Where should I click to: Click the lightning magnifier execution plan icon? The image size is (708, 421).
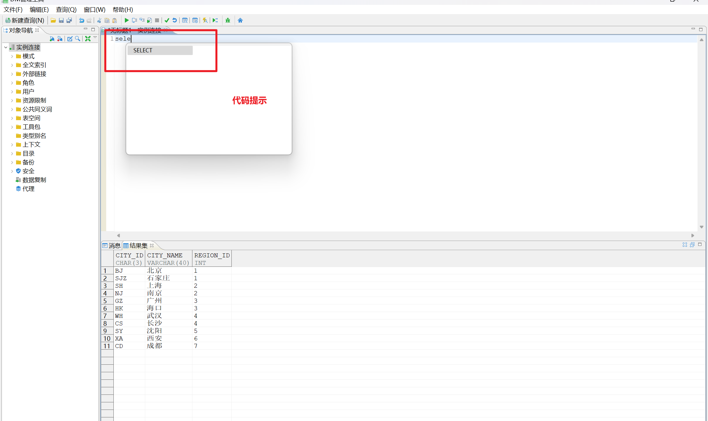(x=205, y=20)
